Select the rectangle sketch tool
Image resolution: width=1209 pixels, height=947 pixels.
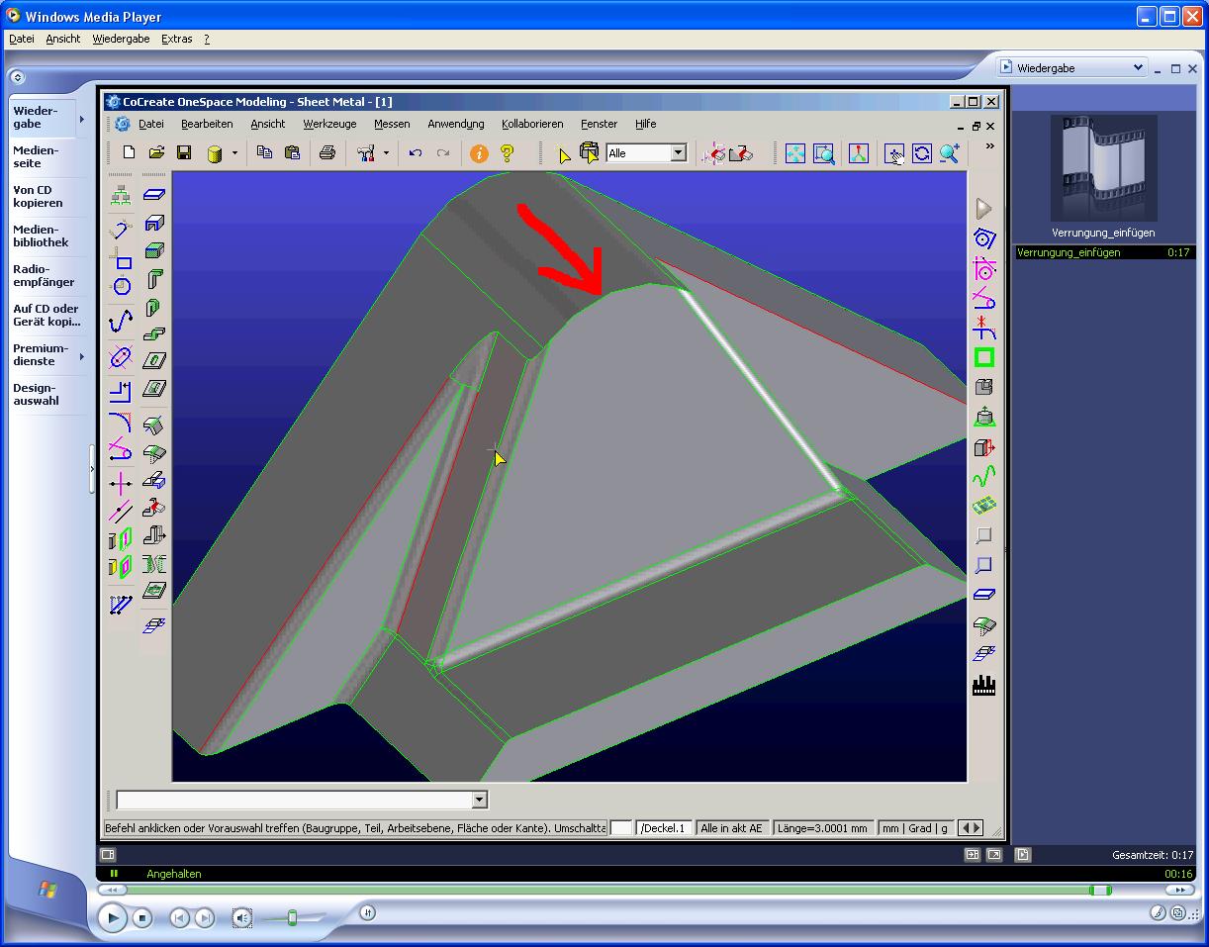click(x=121, y=259)
